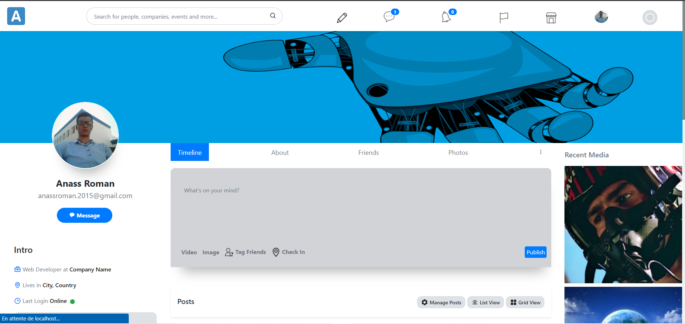Click the Posts heading
This screenshot has height=324, width=685.
tap(186, 301)
